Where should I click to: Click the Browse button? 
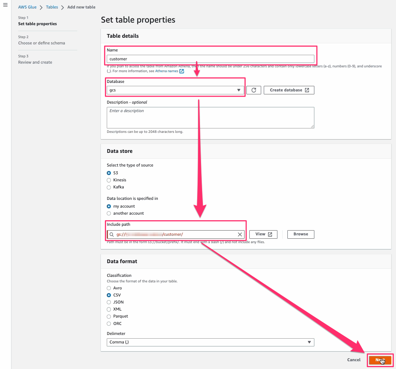[301, 234]
